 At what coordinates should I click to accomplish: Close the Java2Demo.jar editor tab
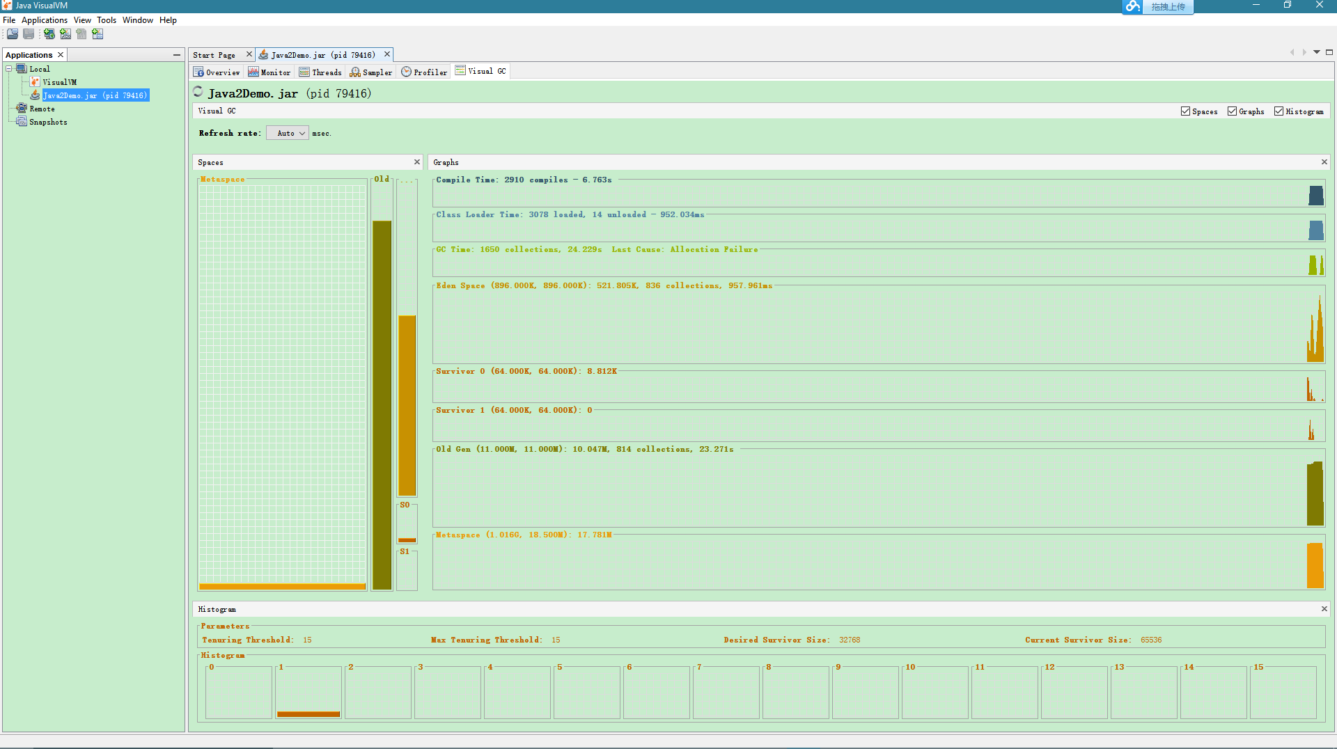(387, 54)
